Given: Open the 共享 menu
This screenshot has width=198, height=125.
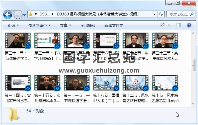Looking at the screenshot, I should 65,25.
